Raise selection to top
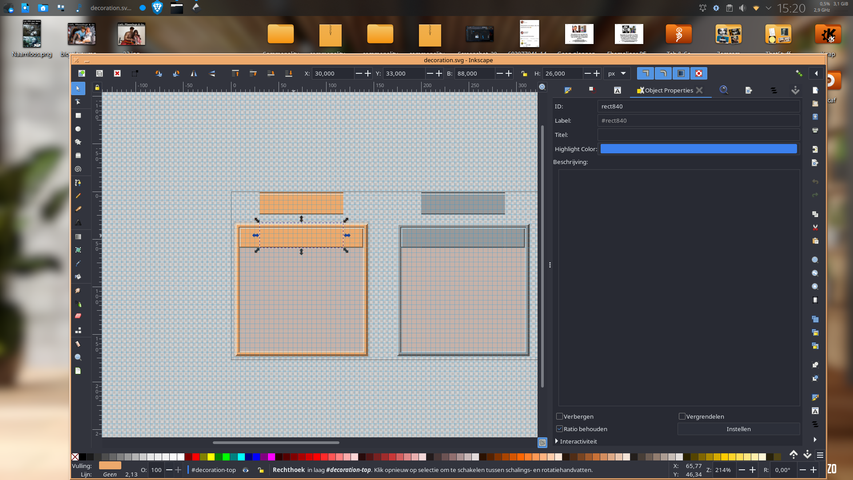 pos(235,73)
